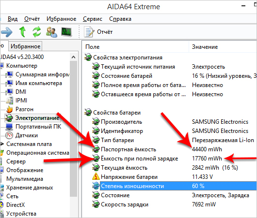This screenshot has height=218, width=257.
Task: Click the laptop icon next to Портативный ПК
Action: (9, 127)
